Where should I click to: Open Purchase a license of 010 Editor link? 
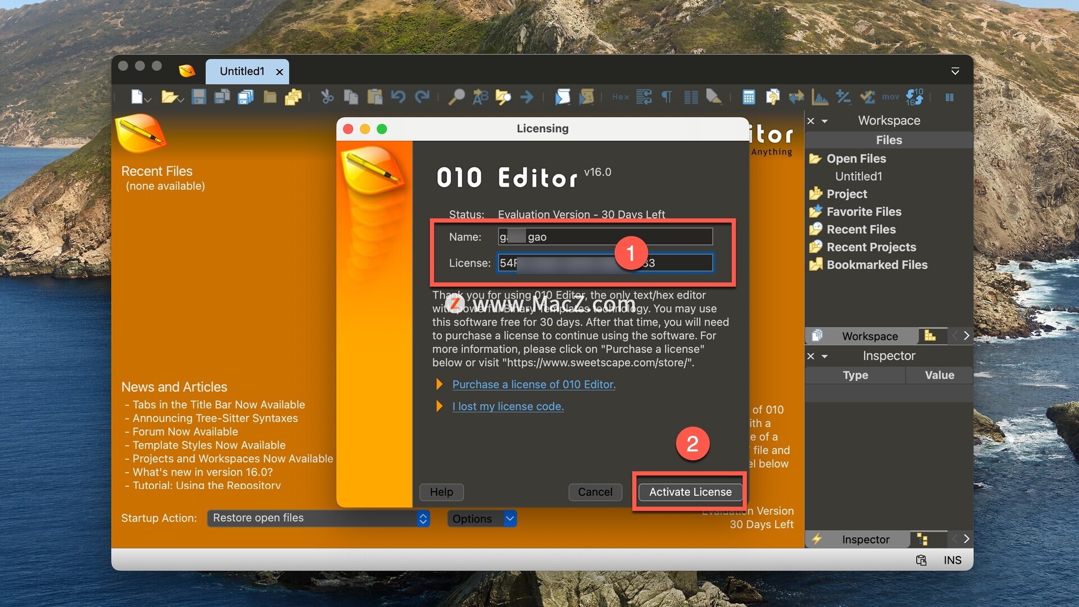tap(534, 384)
